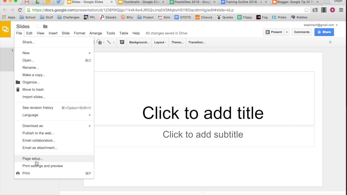
Task: Switch to the Possibilites 2019 sheet tab
Action: click(x=193, y=2)
